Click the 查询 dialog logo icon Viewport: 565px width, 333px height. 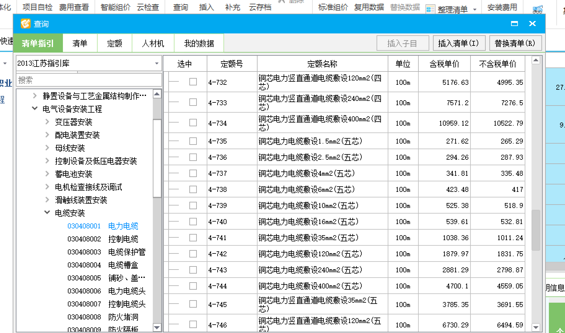click(x=25, y=24)
